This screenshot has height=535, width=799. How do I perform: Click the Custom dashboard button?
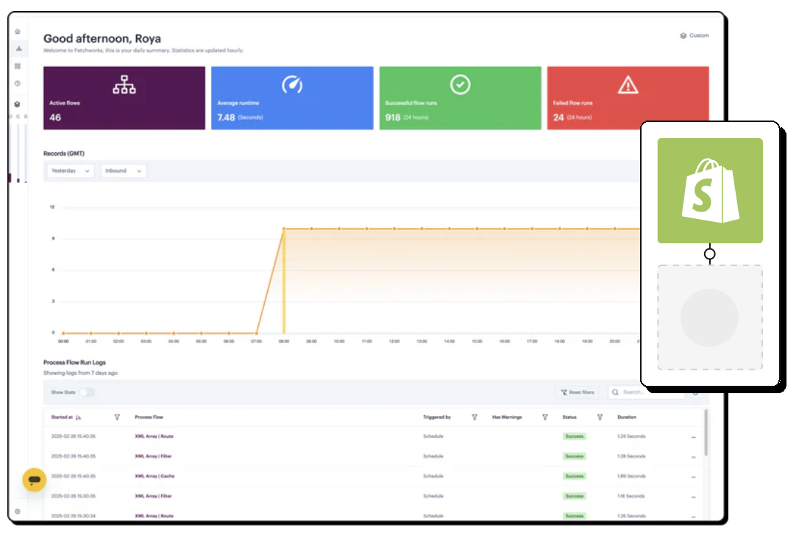coord(695,35)
